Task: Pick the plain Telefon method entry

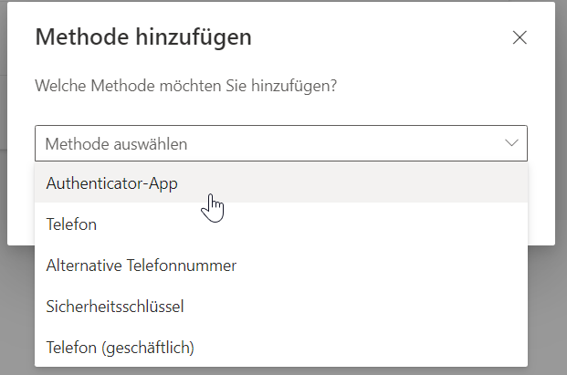Action: pyautogui.click(x=71, y=224)
